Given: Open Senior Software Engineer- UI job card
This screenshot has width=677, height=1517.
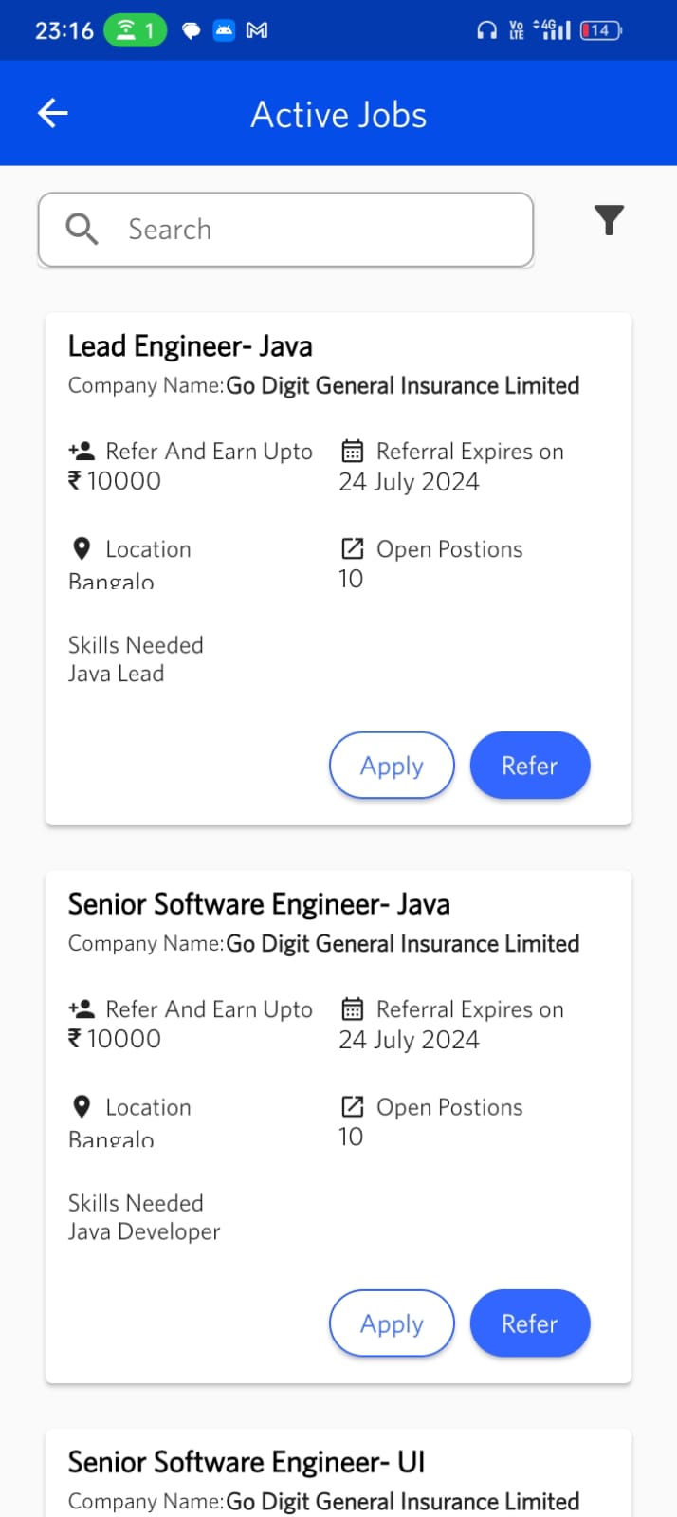Looking at the screenshot, I should pos(247,1463).
